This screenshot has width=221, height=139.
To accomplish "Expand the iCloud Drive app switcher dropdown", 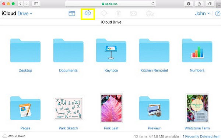I will point(17,14).
